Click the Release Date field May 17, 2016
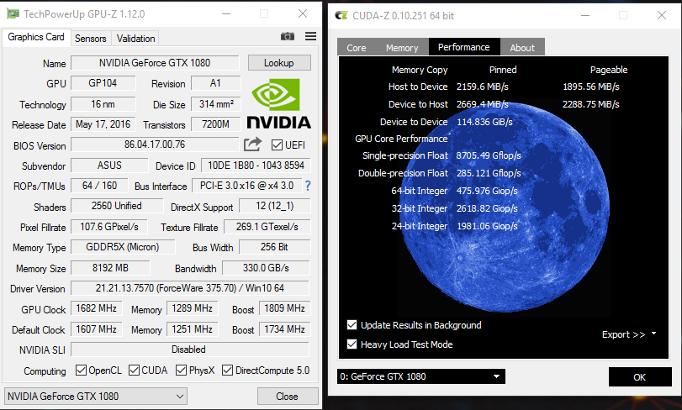Screen dimensions: 682x410 (103, 124)
